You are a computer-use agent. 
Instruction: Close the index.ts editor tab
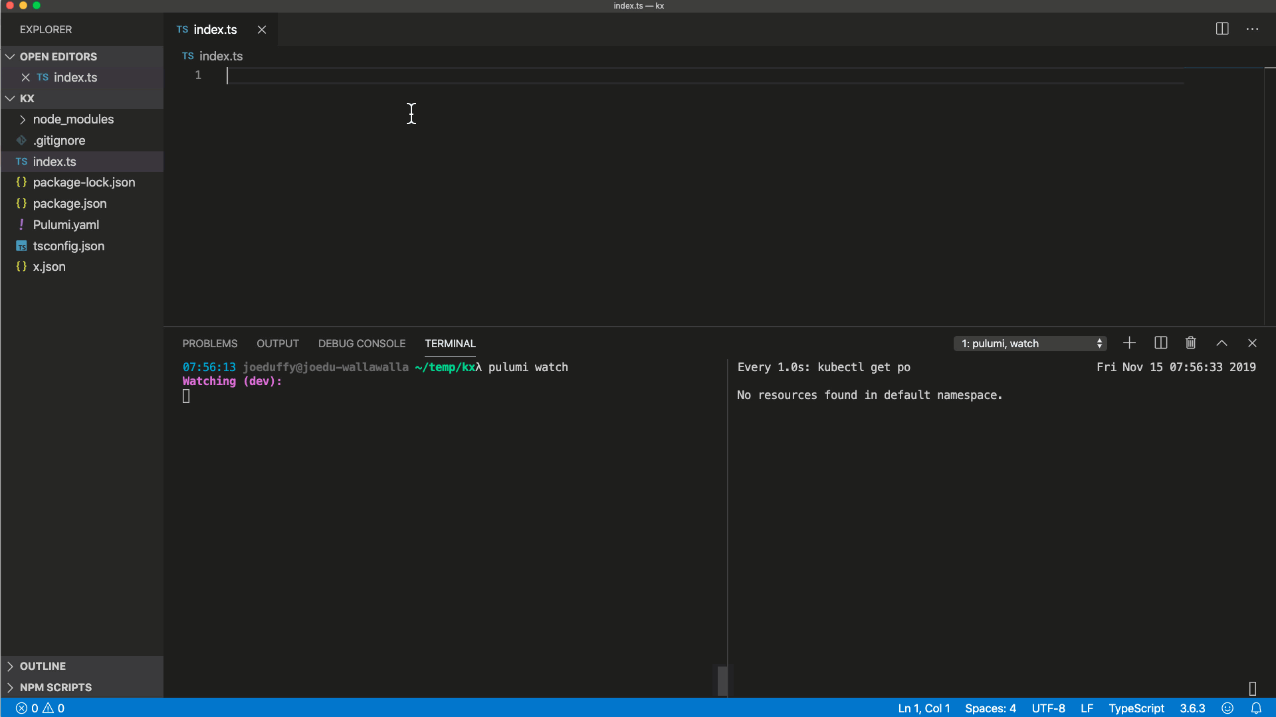click(x=262, y=30)
